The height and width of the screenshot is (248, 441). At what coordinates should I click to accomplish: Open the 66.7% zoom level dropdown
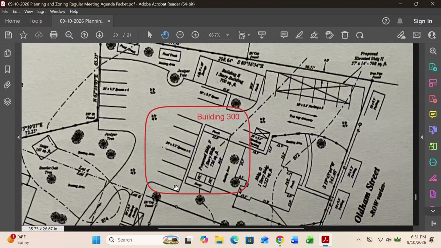[219, 35]
